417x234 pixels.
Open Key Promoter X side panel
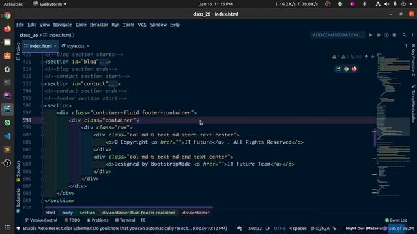pos(413,60)
